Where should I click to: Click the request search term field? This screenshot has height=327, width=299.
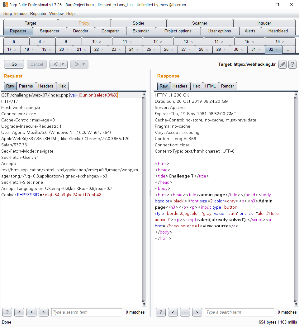click(87, 312)
